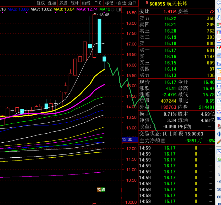Open the 叠加 overlay menu

(52, 3)
